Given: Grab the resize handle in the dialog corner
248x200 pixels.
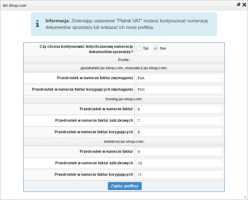Looking at the screenshot, I should (245, 197).
